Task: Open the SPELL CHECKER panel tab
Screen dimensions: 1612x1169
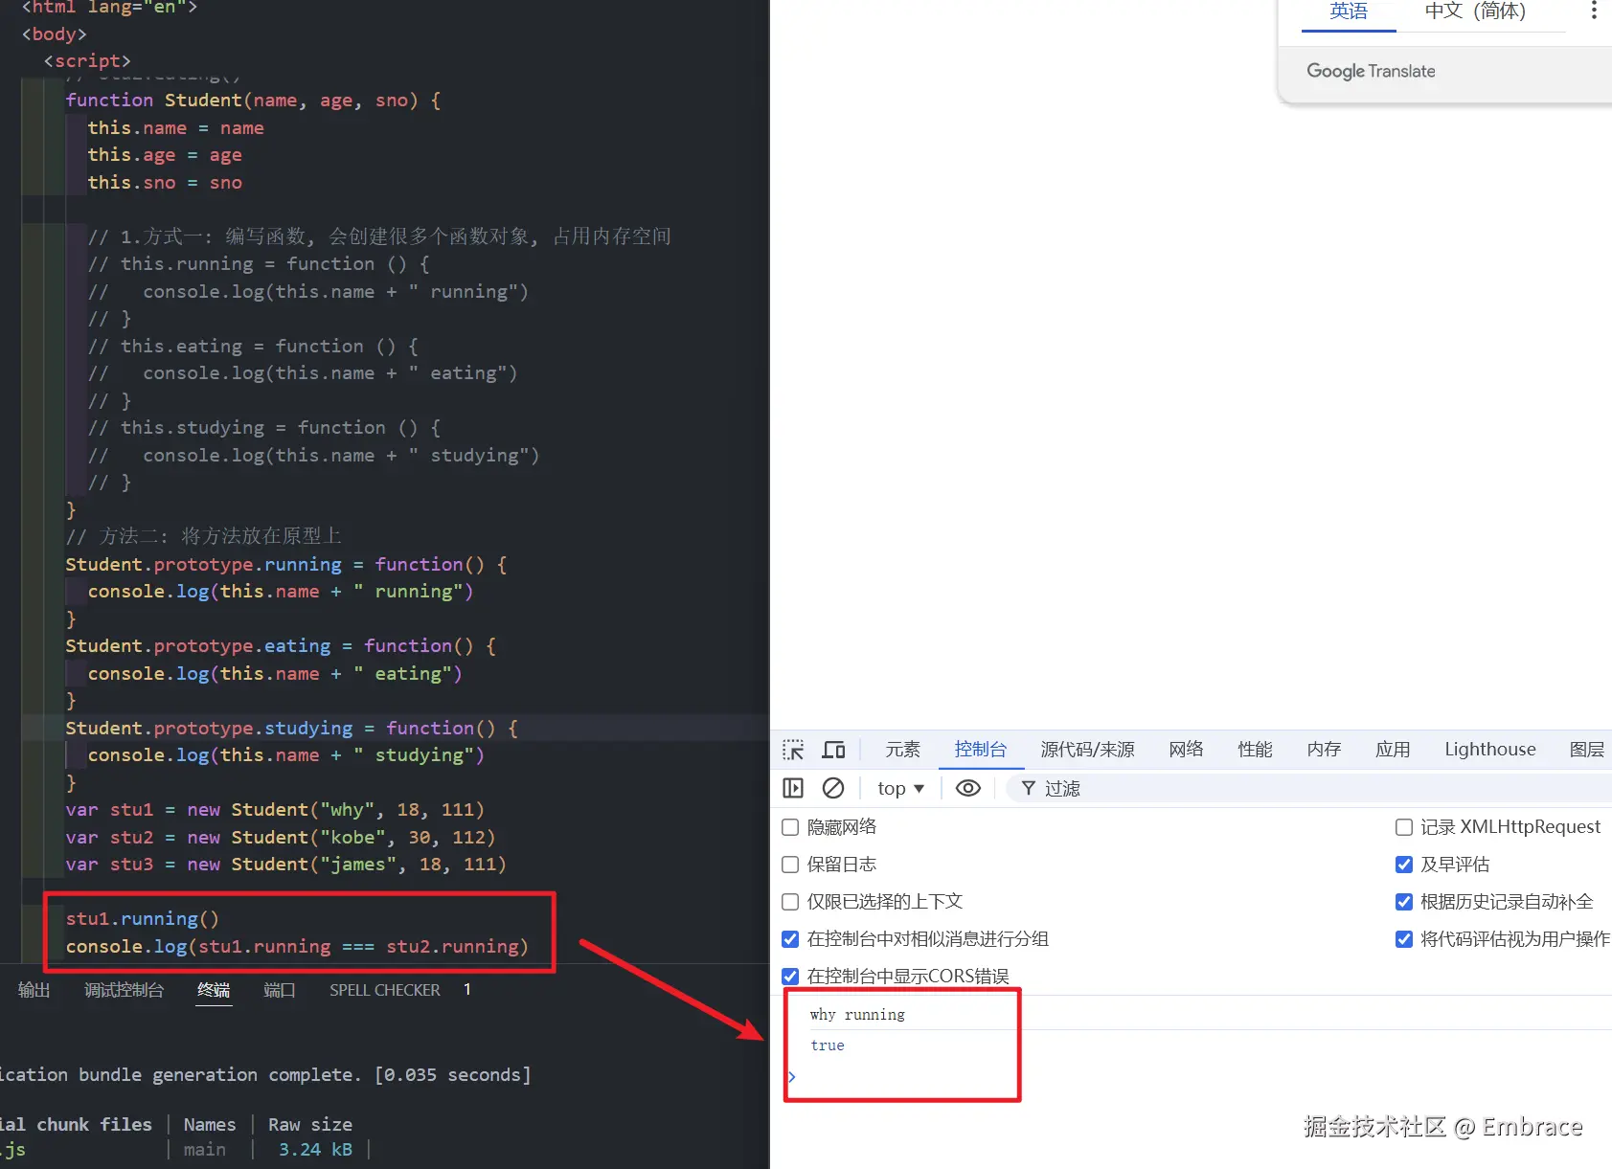Action: pyautogui.click(x=385, y=990)
